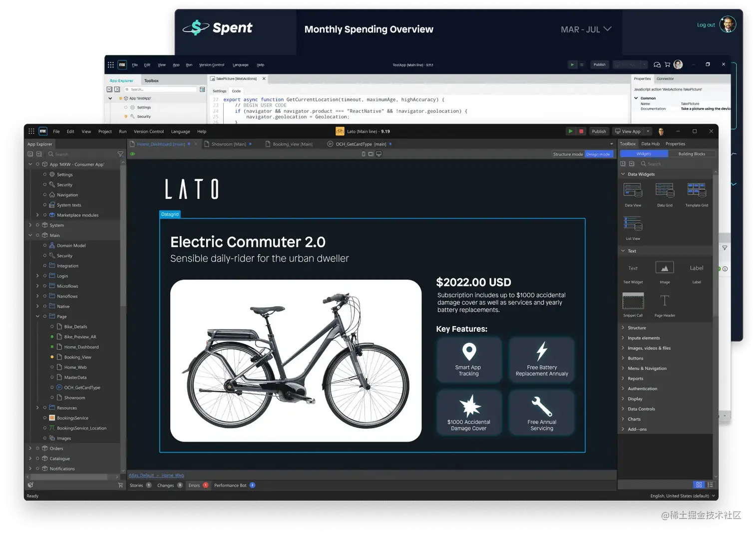Click the App Explorer filter funnel icon
Screen dimensions: 755x534
tap(120, 154)
